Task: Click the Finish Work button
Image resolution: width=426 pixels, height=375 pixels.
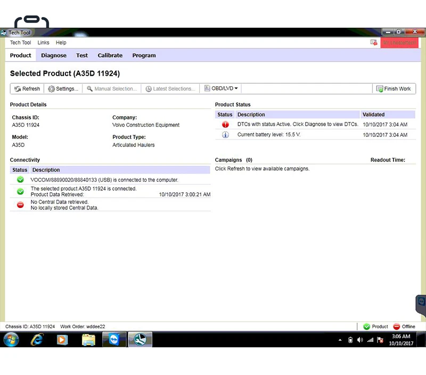Action: [394, 89]
